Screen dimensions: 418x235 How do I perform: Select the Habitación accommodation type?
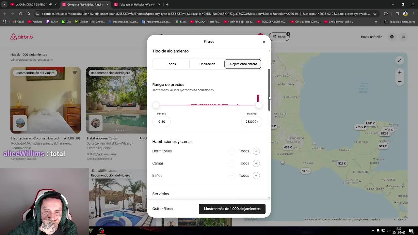point(207,64)
